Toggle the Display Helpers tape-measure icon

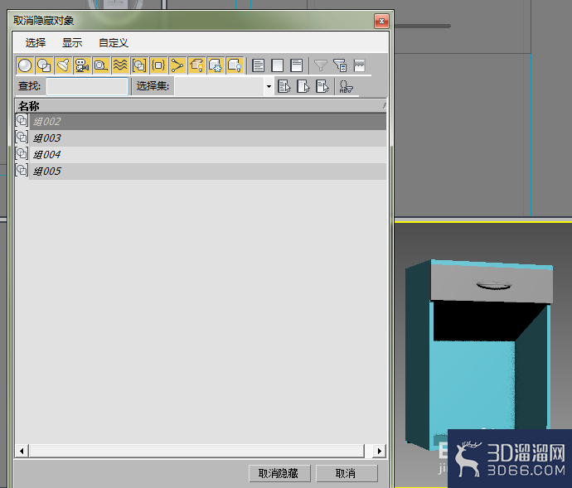pos(101,65)
